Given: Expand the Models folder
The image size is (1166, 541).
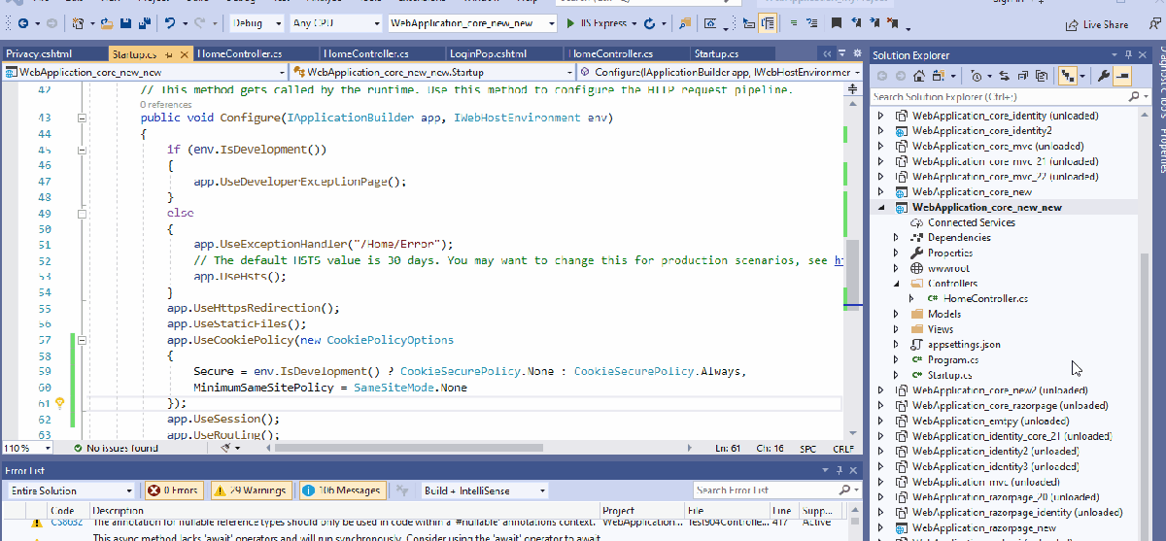Looking at the screenshot, I should (x=897, y=314).
